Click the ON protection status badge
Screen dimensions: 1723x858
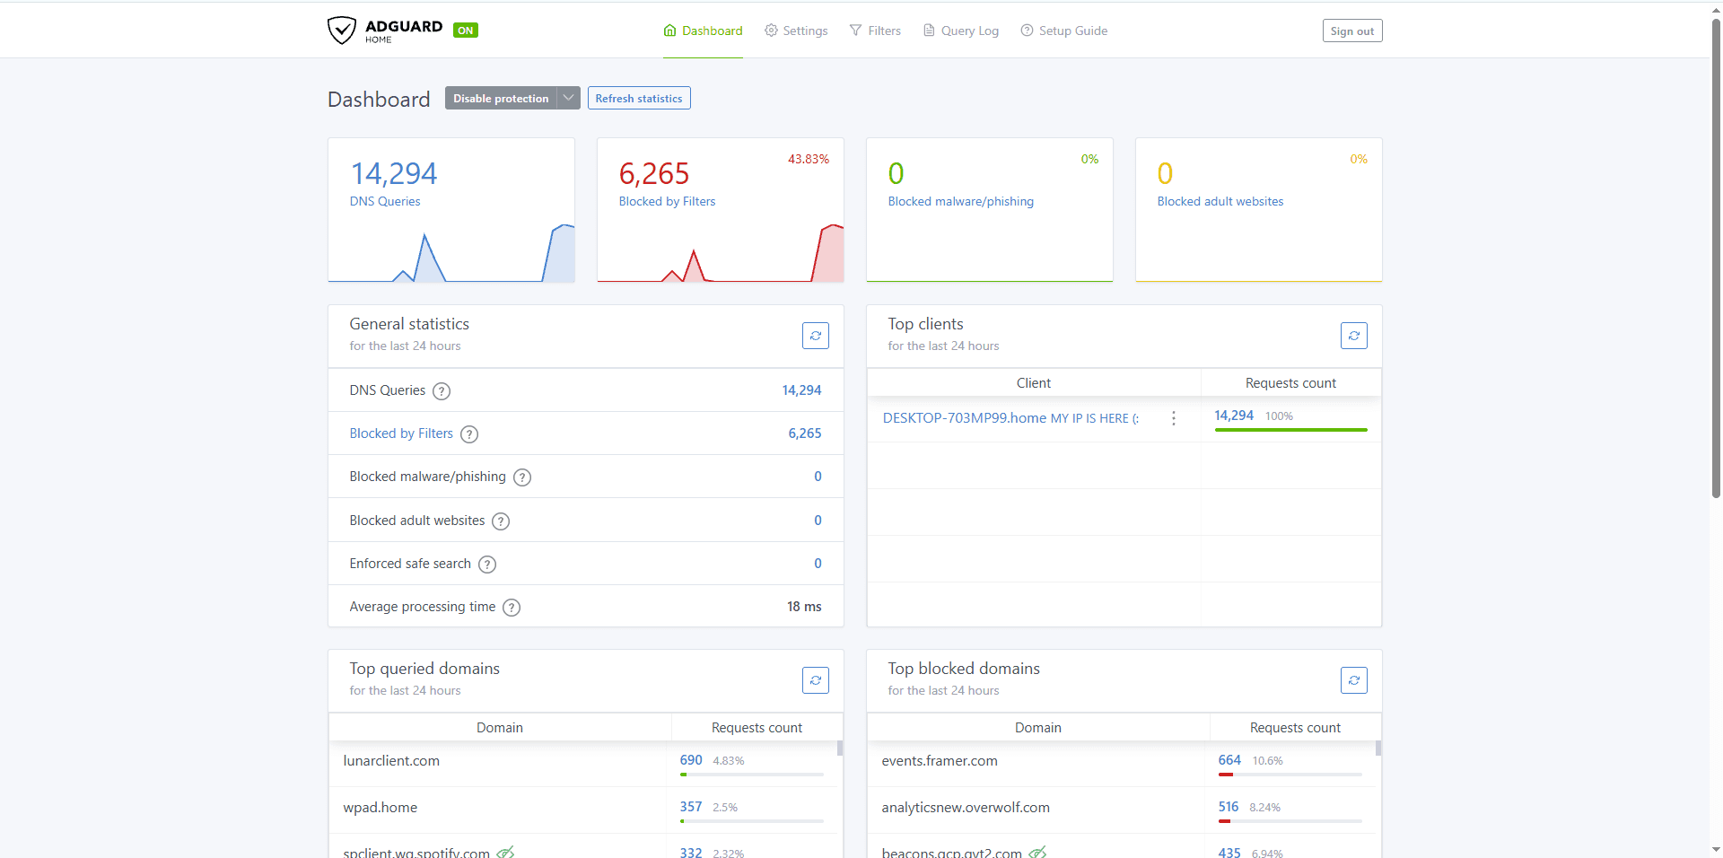466,31
